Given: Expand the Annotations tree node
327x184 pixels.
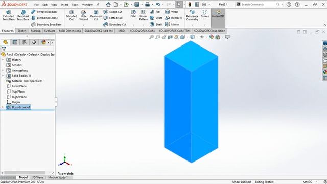Looking at the screenshot, I should pos(3,71).
